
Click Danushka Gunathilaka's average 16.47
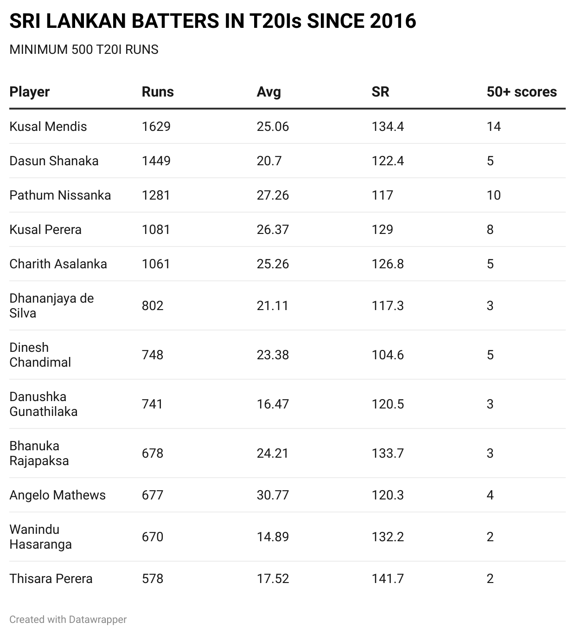(x=273, y=404)
